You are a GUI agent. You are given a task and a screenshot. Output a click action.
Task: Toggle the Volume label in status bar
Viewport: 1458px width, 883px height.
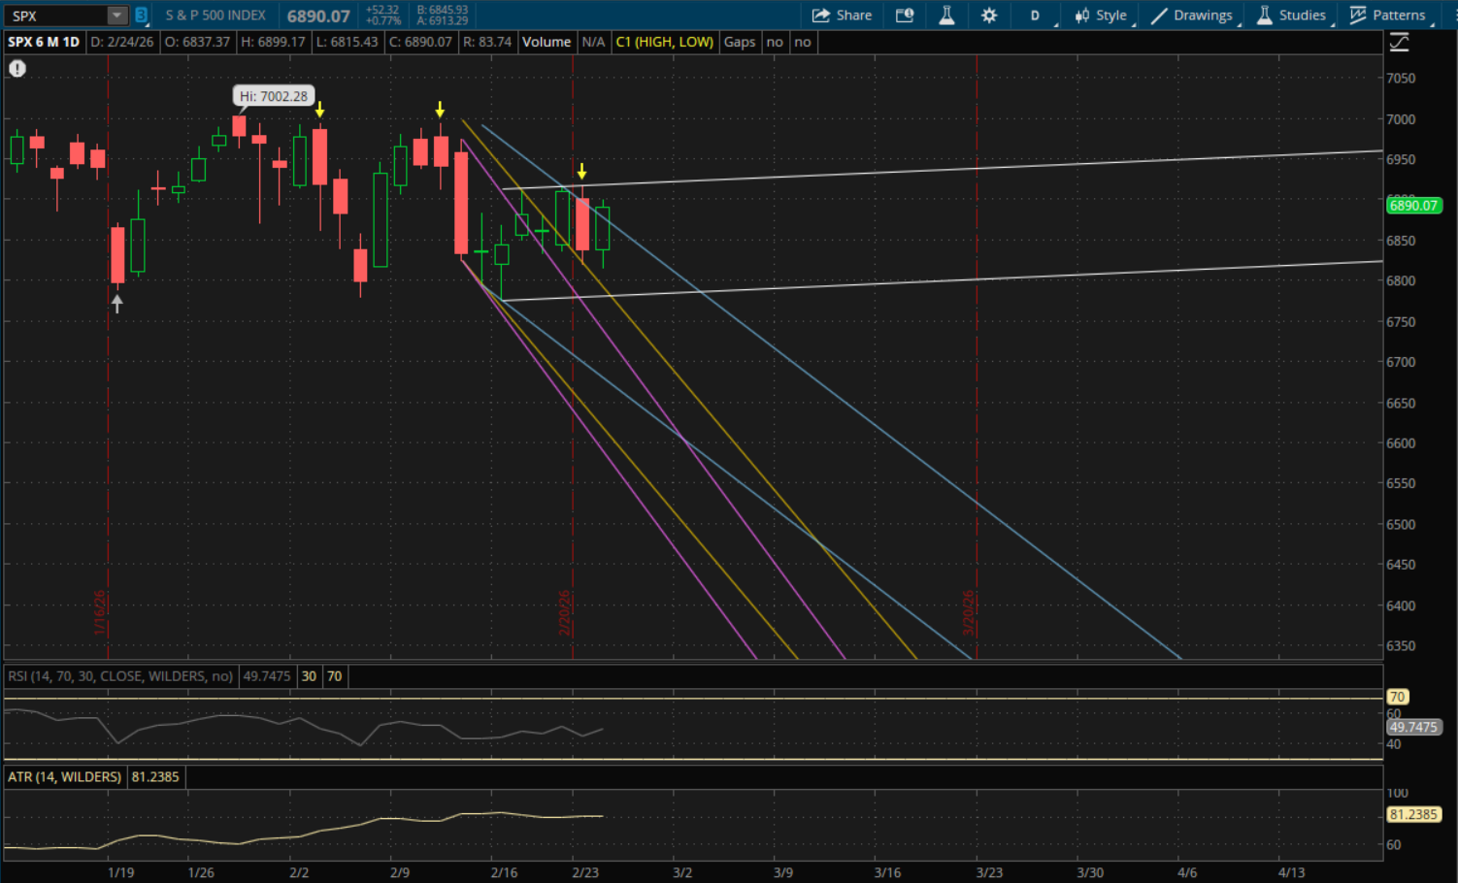[x=547, y=43]
